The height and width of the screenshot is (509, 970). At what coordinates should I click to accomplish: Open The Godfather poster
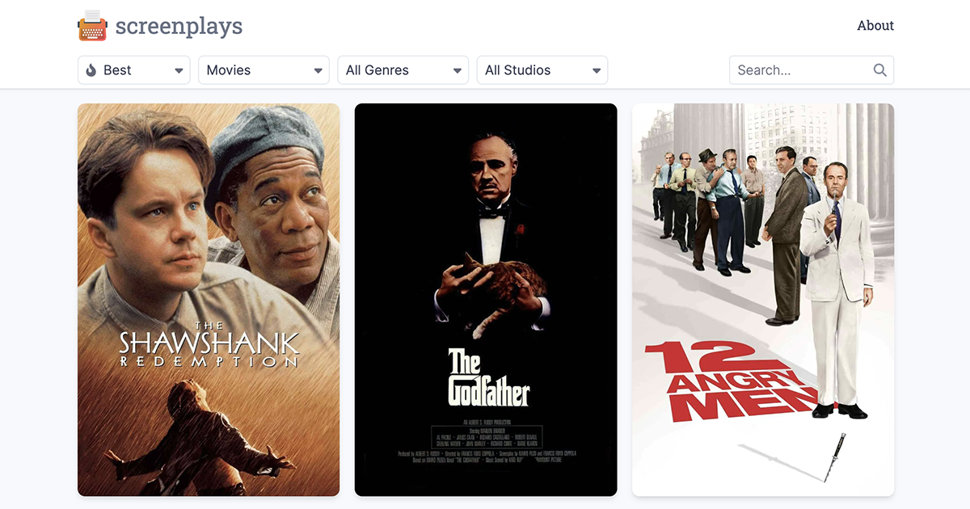point(486,300)
